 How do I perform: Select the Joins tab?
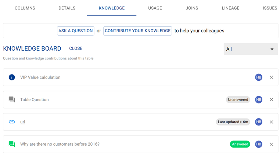coord(192,8)
